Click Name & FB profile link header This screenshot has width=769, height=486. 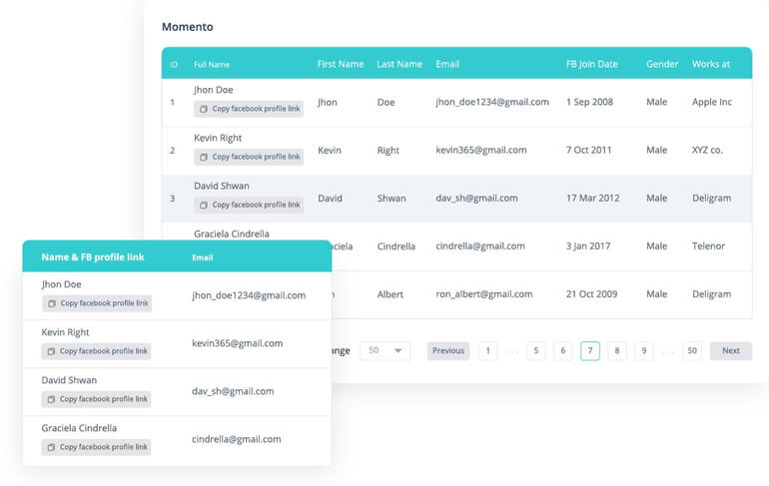[93, 257]
